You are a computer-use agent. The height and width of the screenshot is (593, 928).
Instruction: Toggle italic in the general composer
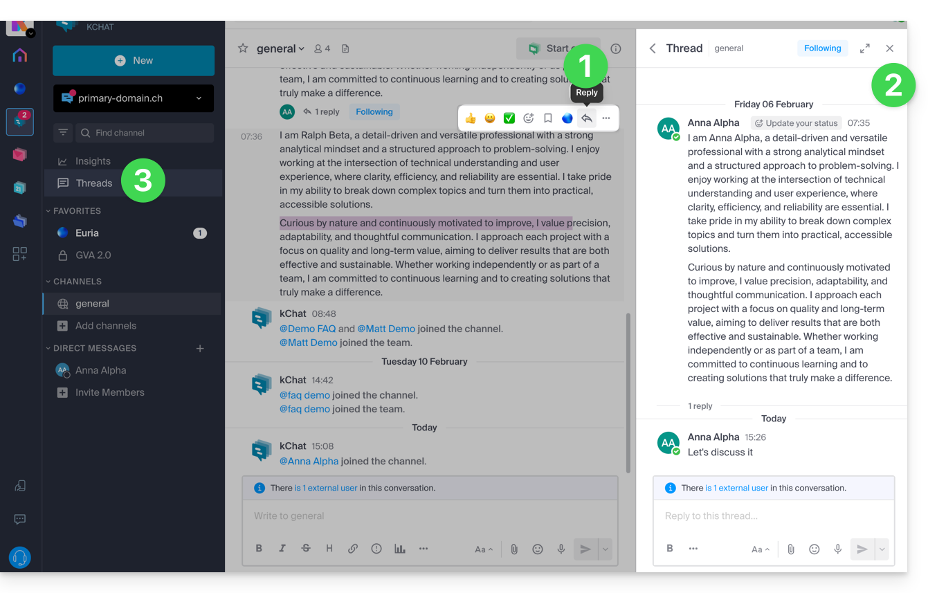pos(282,549)
